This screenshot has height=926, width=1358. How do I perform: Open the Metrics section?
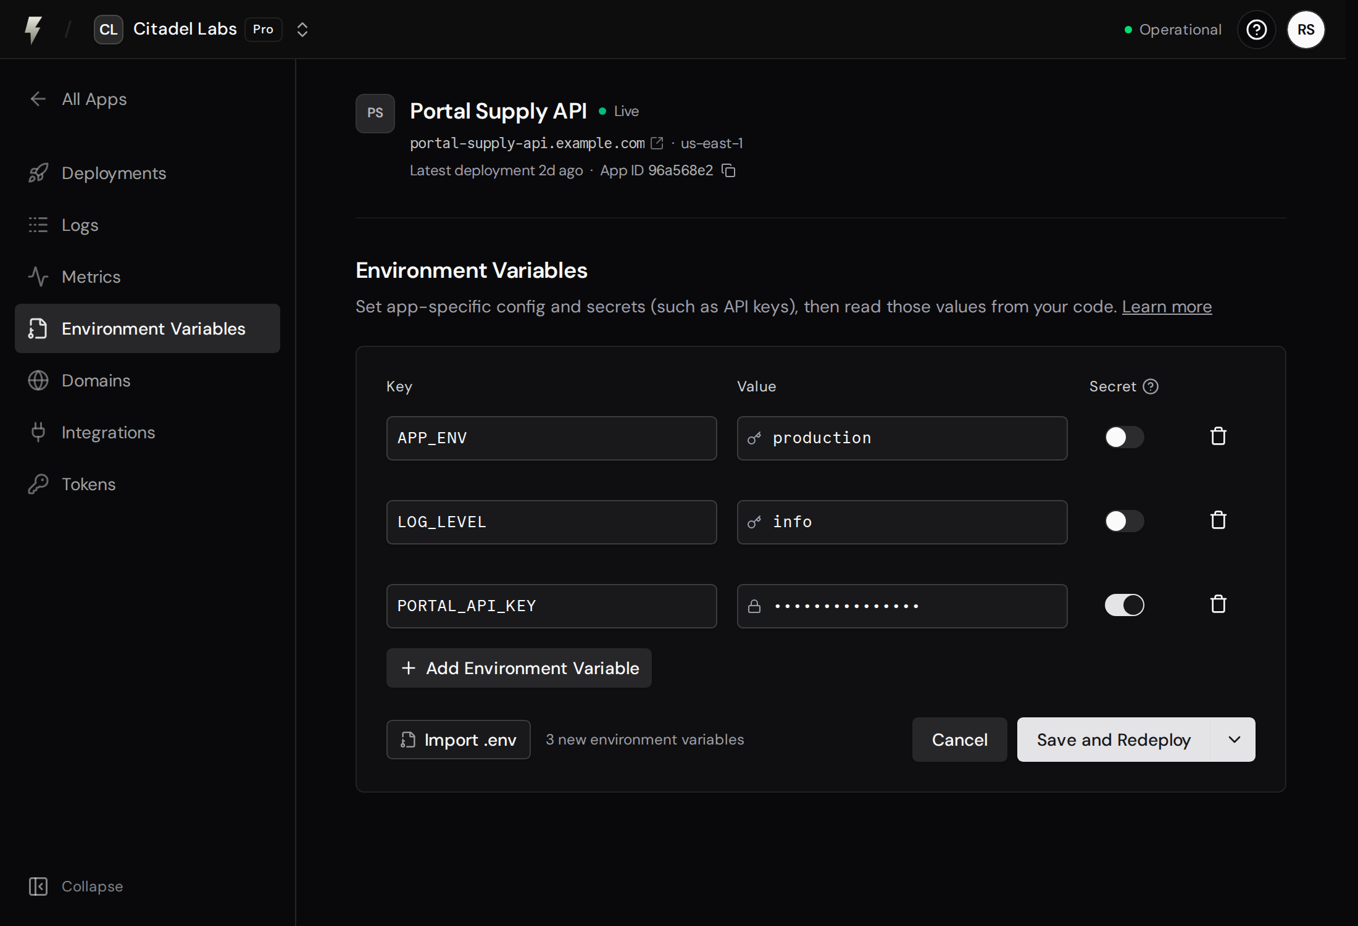click(148, 277)
